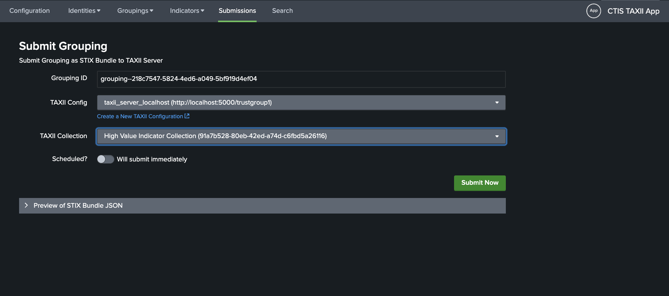Click the caret arrow in TAXII Collection field
Image resolution: width=669 pixels, height=296 pixels.
pyautogui.click(x=497, y=136)
